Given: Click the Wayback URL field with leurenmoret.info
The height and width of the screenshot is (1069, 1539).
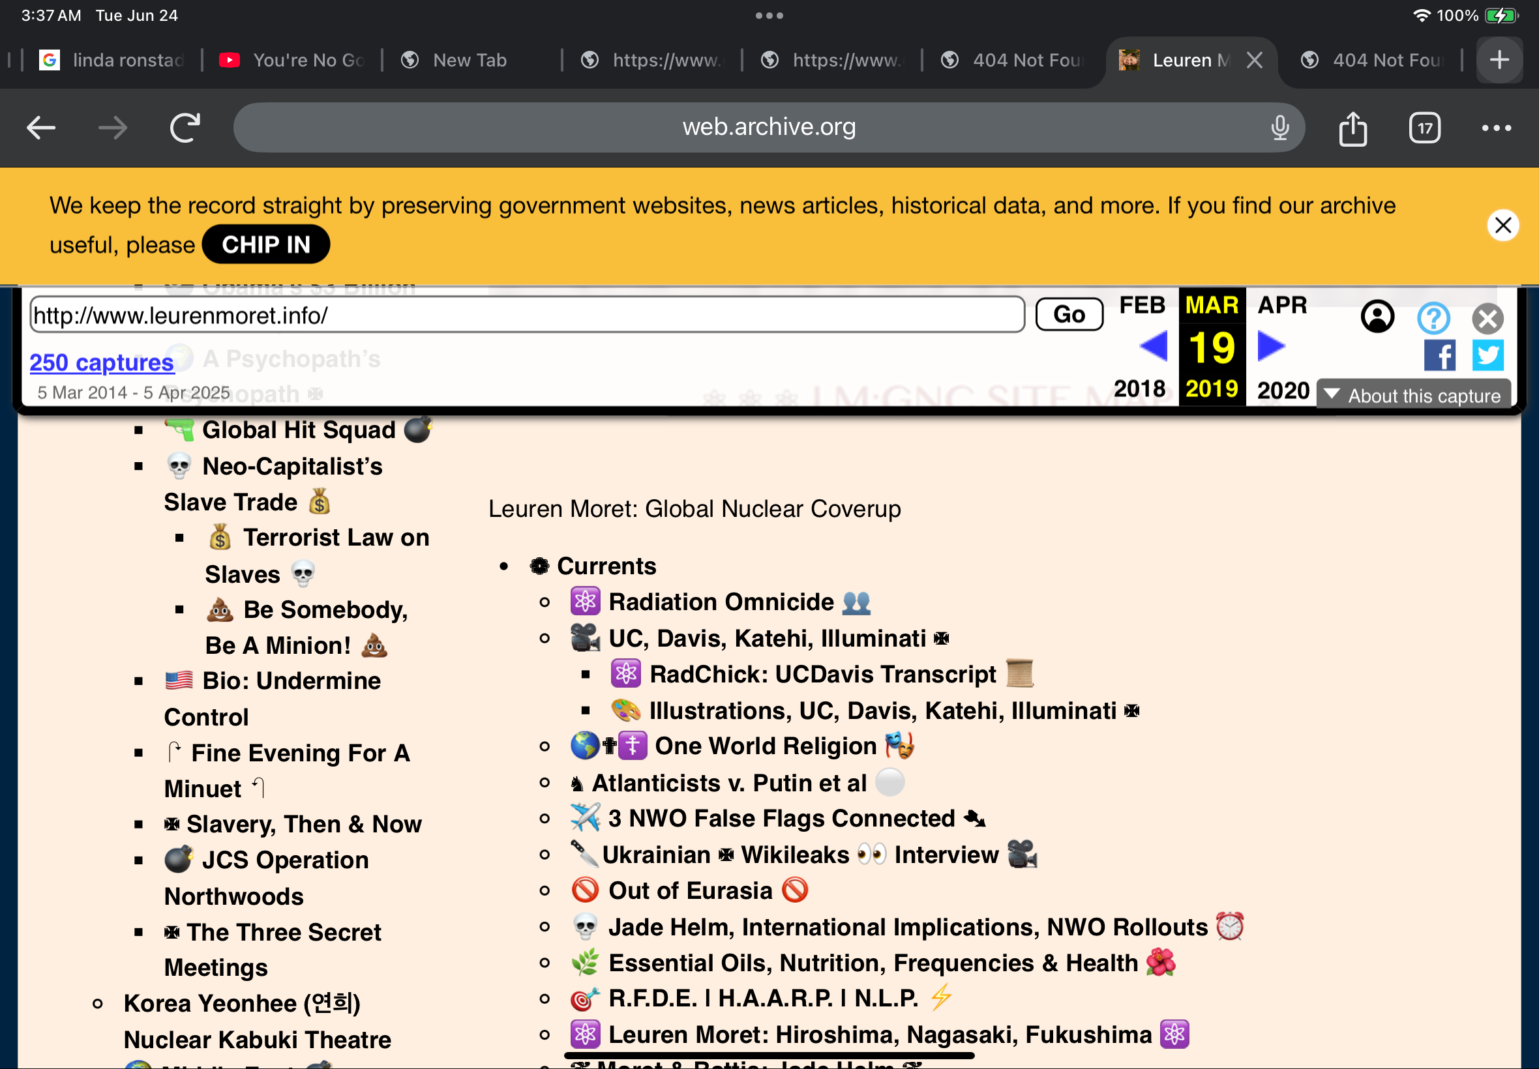Looking at the screenshot, I should pyautogui.click(x=528, y=315).
